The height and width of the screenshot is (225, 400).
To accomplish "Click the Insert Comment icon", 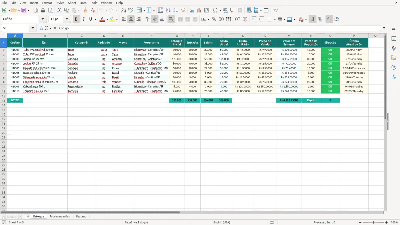I will click(x=233, y=10).
